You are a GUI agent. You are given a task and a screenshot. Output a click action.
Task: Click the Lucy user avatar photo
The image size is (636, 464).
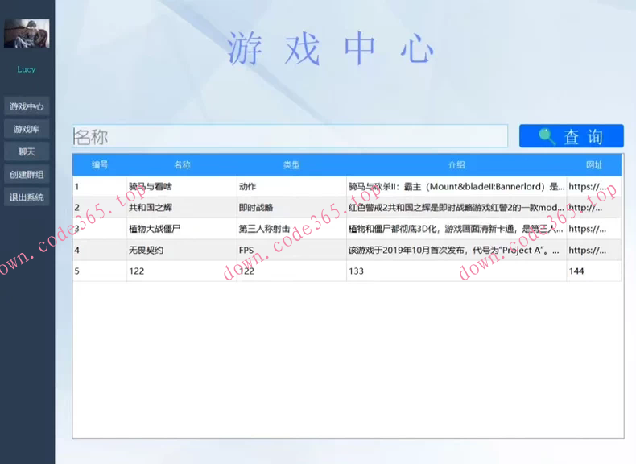pos(27,33)
